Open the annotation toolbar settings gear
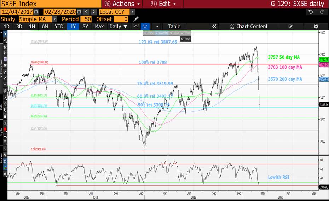Screen dimensions: 329x201 pyautogui.click(x=5, y=174)
